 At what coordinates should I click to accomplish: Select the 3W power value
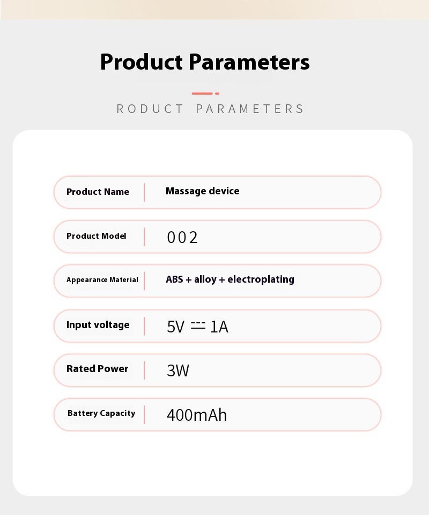pyautogui.click(x=177, y=370)
